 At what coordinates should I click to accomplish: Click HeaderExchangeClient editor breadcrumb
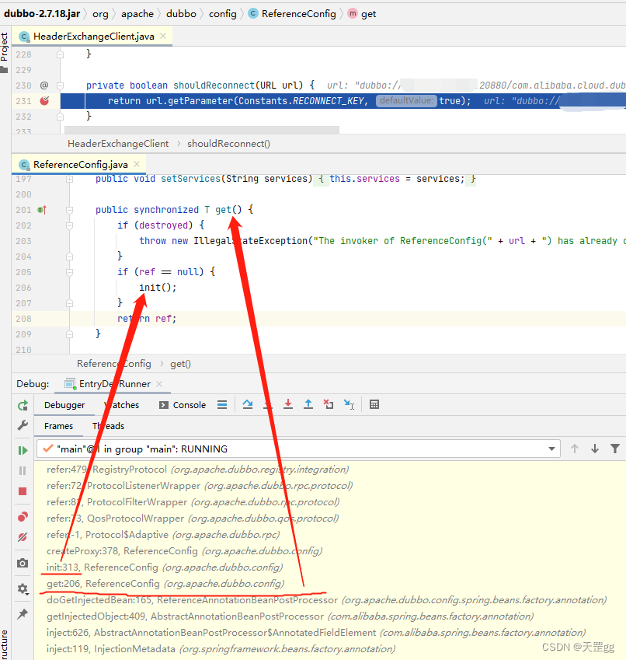(118, 144)
